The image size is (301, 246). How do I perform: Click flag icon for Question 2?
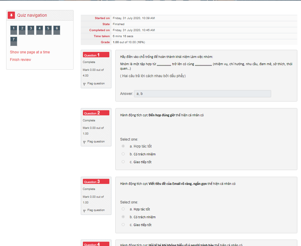pos(85,142)
